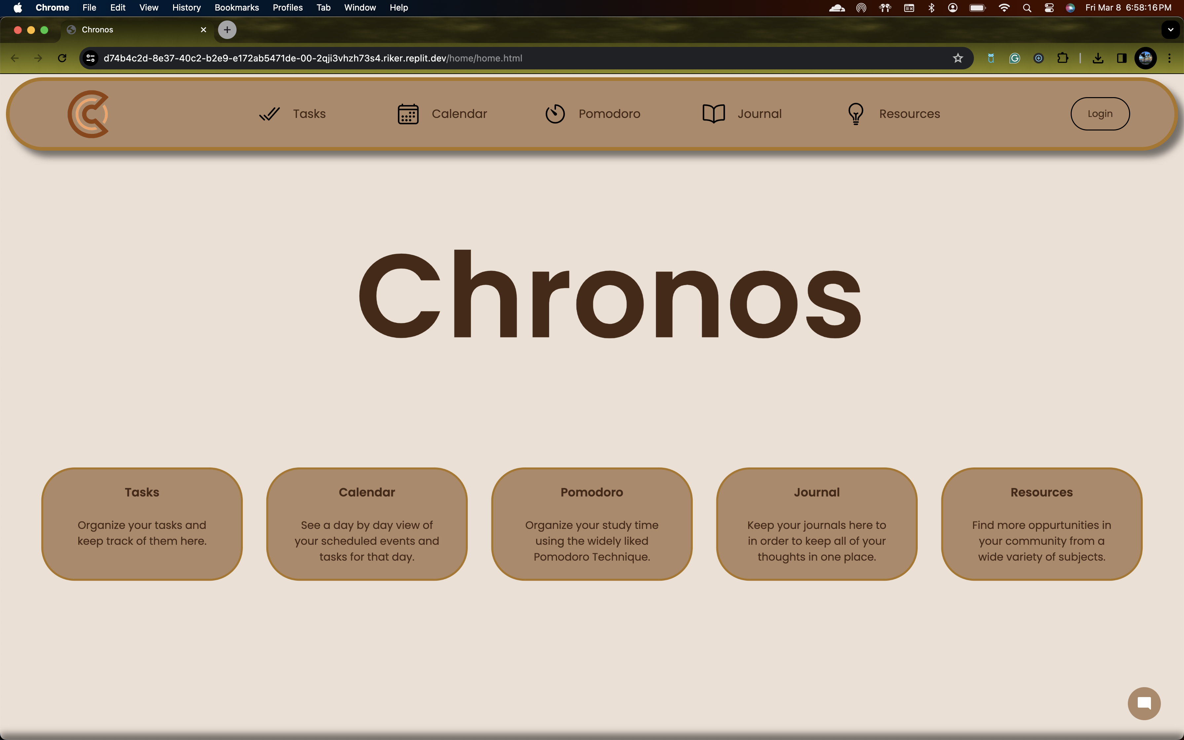The image size is (1184, 740).
Task: Open a new browser tab
Action: 227,30
